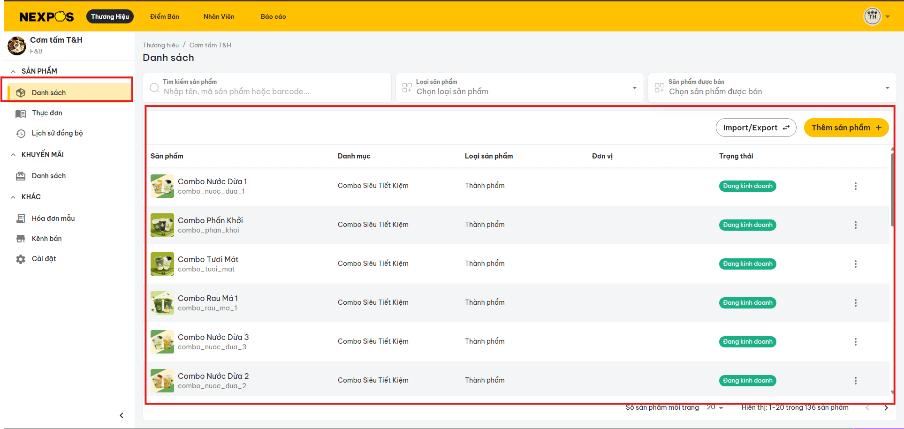Screen dimensions: 904x429
Task: Click the product table vertical scrollbar
Action: (x=892, y=190)
